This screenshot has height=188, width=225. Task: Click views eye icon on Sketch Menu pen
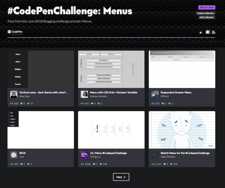coord(153,164)
